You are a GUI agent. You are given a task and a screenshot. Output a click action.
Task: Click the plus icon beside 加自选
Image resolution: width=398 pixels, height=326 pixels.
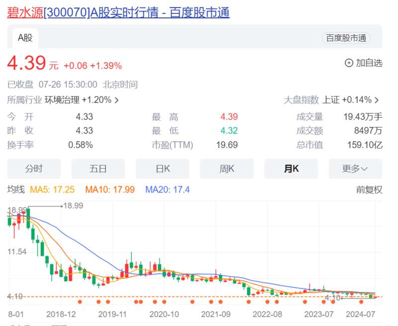point(349,63)
